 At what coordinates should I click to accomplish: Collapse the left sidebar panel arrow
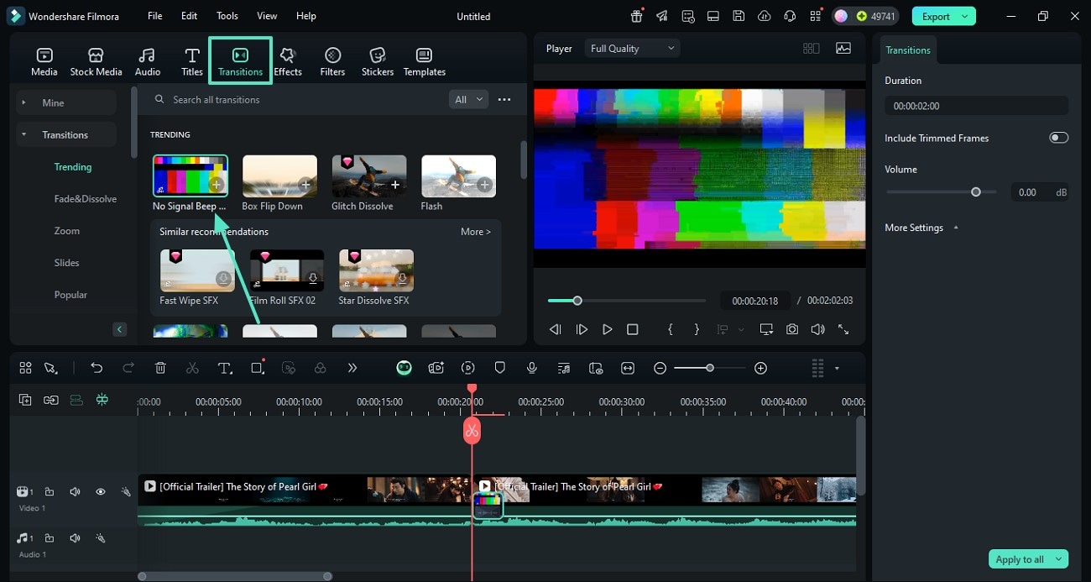click(120, 329)
